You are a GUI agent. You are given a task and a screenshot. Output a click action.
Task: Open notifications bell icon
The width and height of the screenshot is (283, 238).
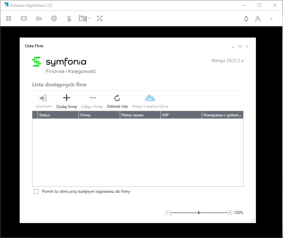point(246,19)
